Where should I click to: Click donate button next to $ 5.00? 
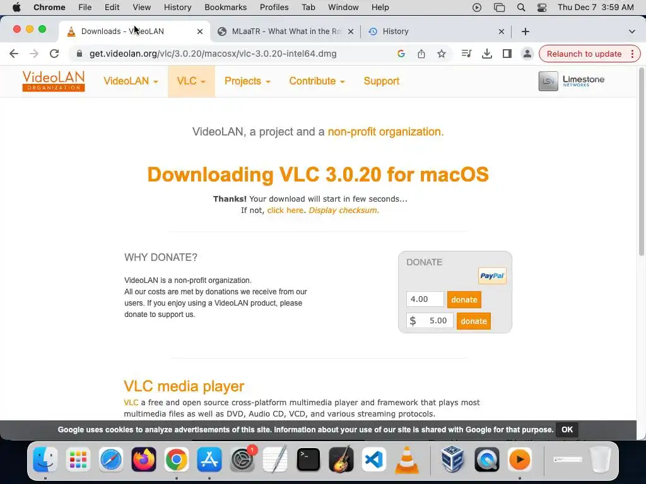pos(473,321)
